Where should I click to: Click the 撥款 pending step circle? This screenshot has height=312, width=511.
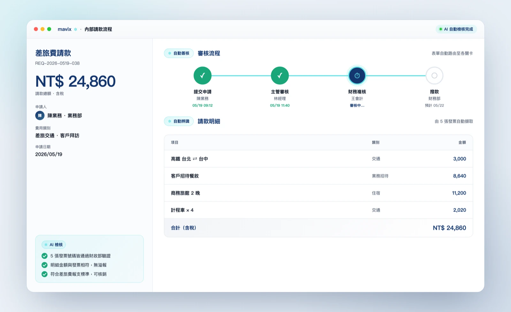[x=434, y=76]
